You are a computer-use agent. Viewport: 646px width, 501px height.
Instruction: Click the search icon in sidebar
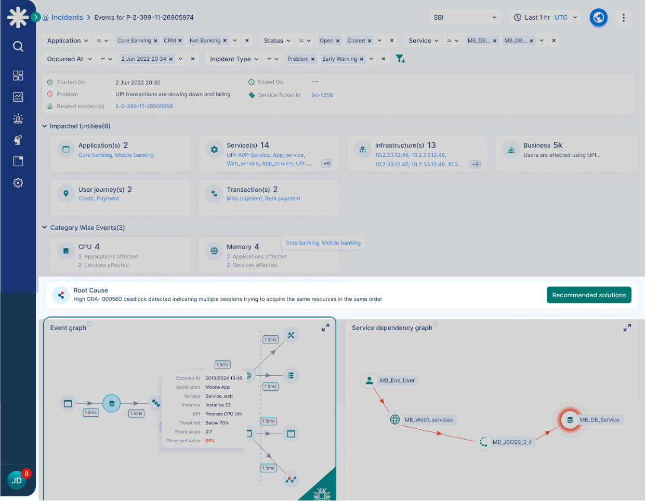tap(18, 47)
